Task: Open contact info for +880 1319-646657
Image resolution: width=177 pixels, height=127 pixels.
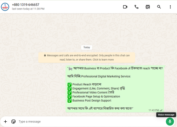Action: pos(25,5)
